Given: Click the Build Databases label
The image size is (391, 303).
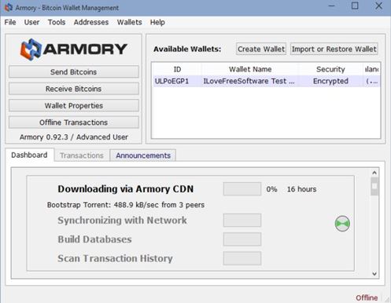Looking at the screenshot, I should pyautogui.click(x=94, y=239).
